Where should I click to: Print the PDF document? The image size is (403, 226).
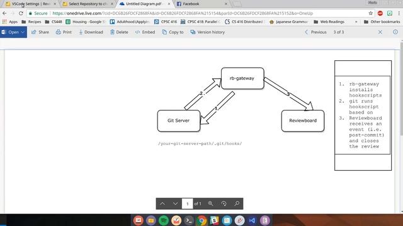click(x=64, y=32)
